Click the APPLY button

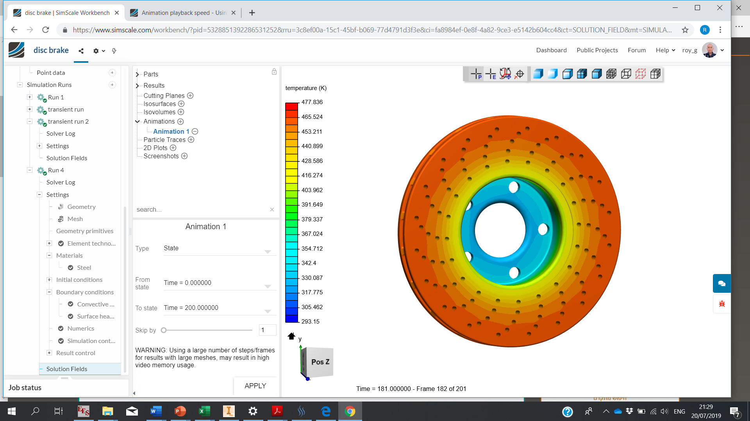[x=255, y=386]
